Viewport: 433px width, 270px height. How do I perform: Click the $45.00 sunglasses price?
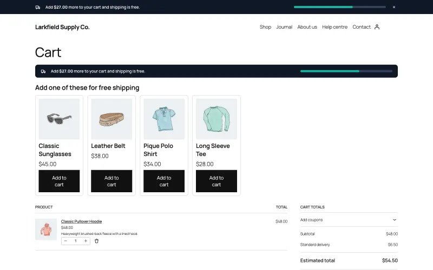(48, 164)
